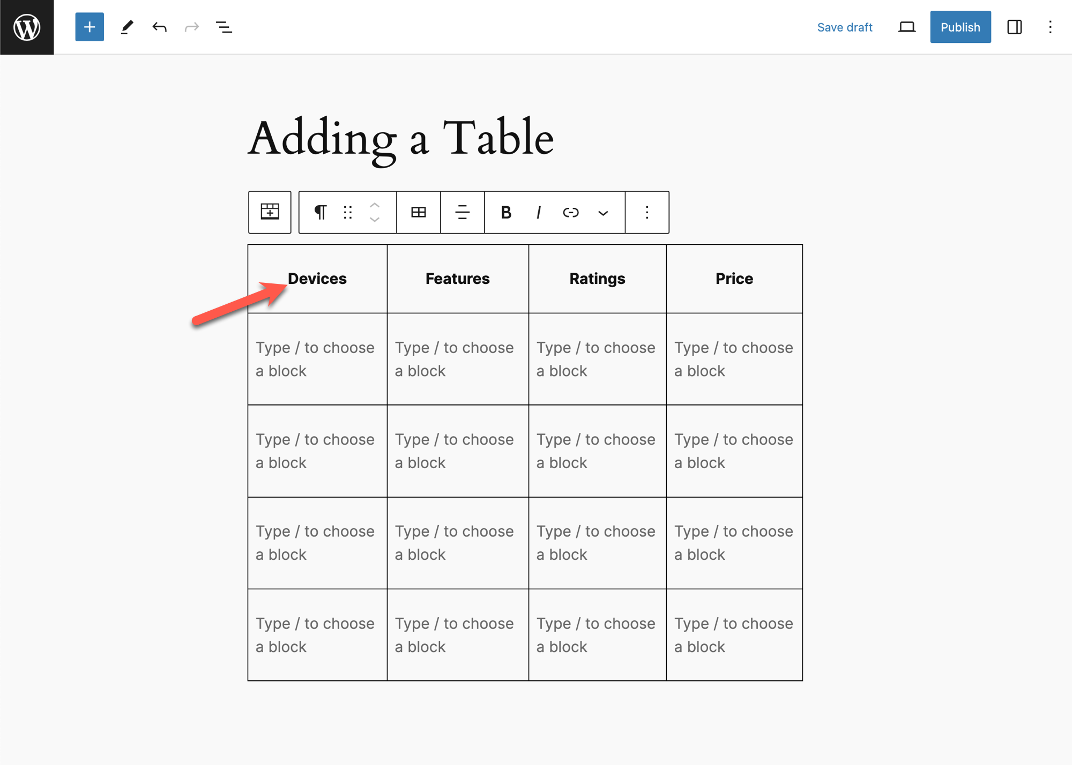Open the top-right Options menu
Image resolution: width=1072 pixels, height=765 pixels.
(x=1050, y=27)
